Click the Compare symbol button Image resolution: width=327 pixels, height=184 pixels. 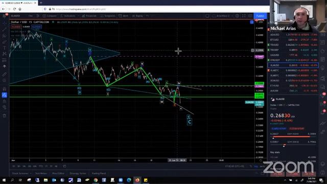50,16
